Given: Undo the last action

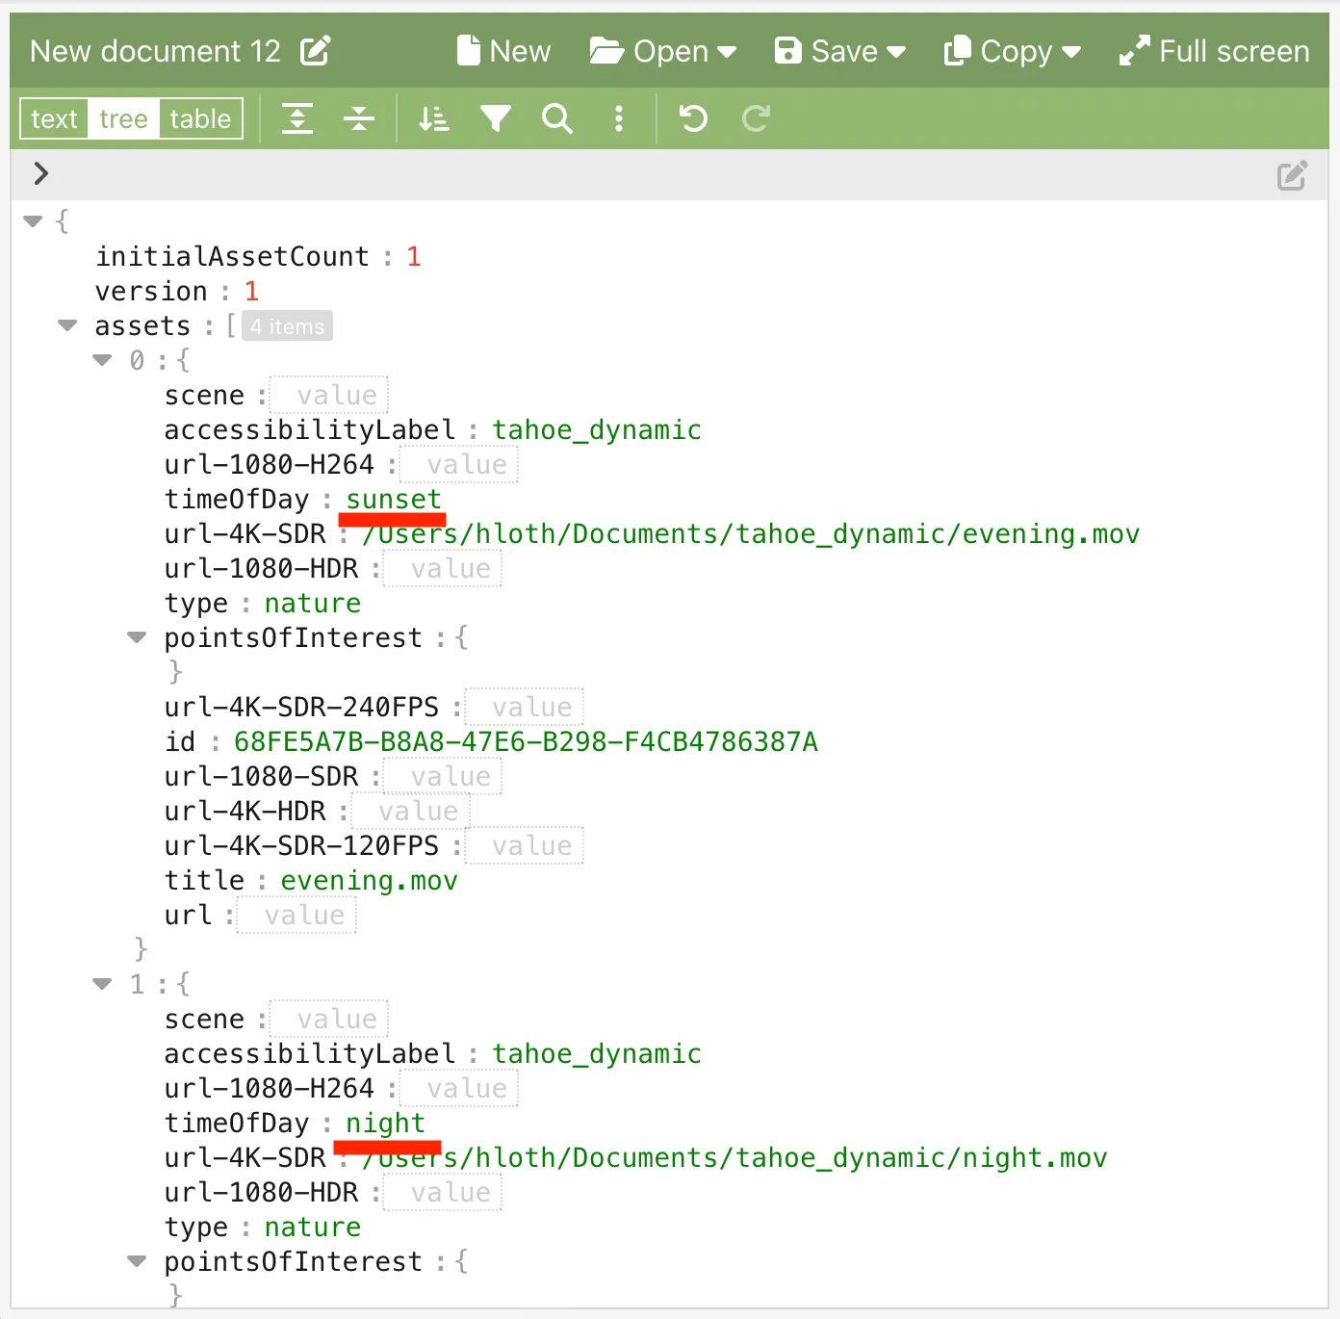Looking at the screenshot, I should click(x=693, y=118).
